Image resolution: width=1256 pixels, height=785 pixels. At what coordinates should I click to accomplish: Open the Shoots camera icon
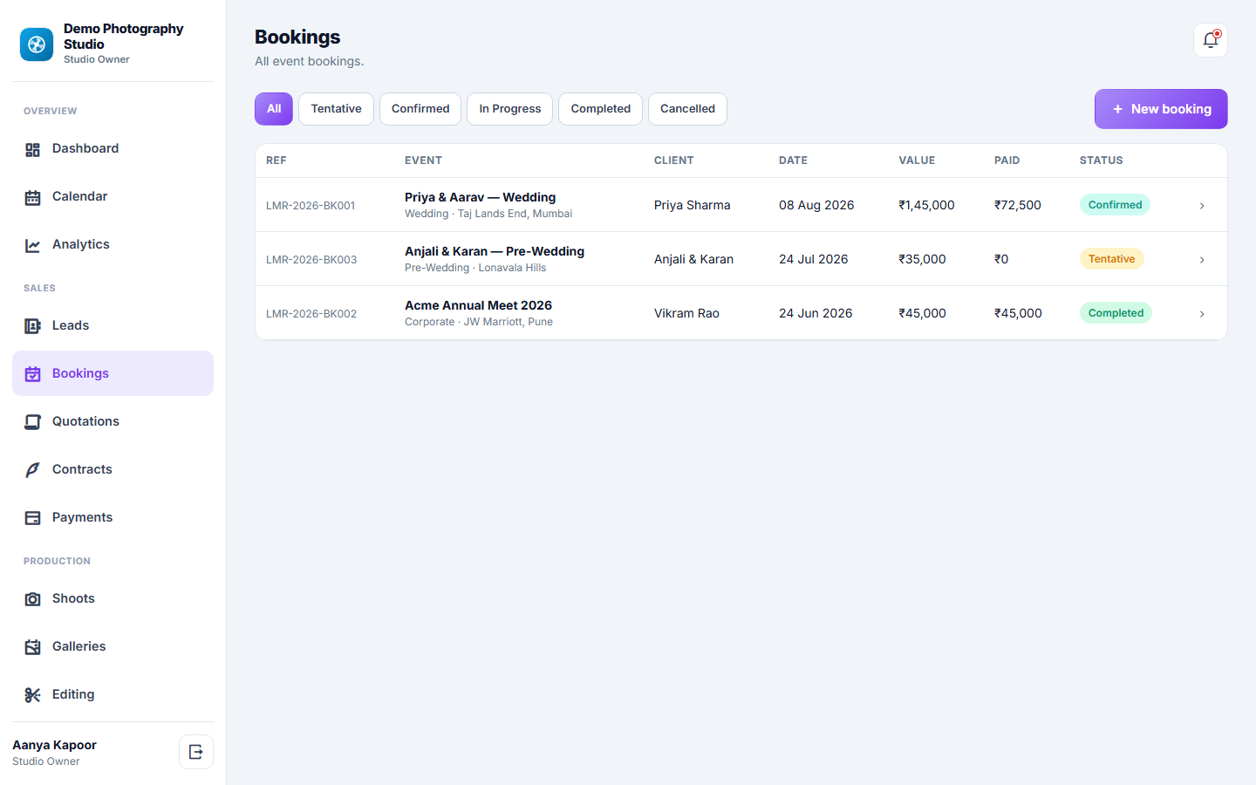point(32,599)
